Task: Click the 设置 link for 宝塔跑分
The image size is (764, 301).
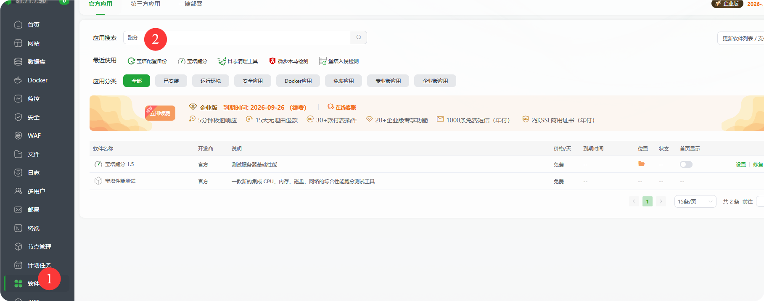Action: tap(740, 165)
